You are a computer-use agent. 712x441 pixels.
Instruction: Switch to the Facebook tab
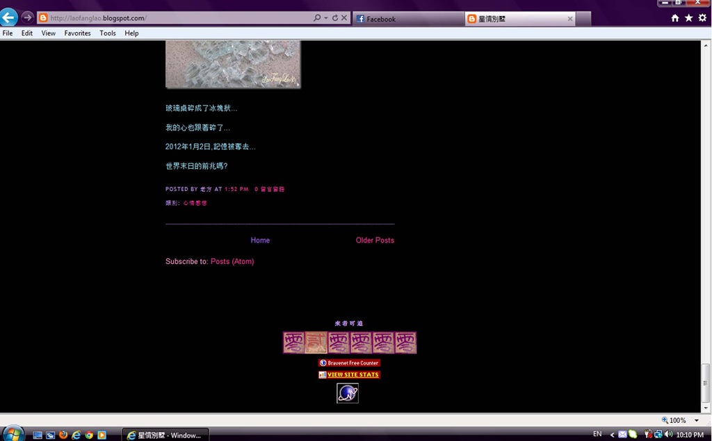[x=407, y=19]
